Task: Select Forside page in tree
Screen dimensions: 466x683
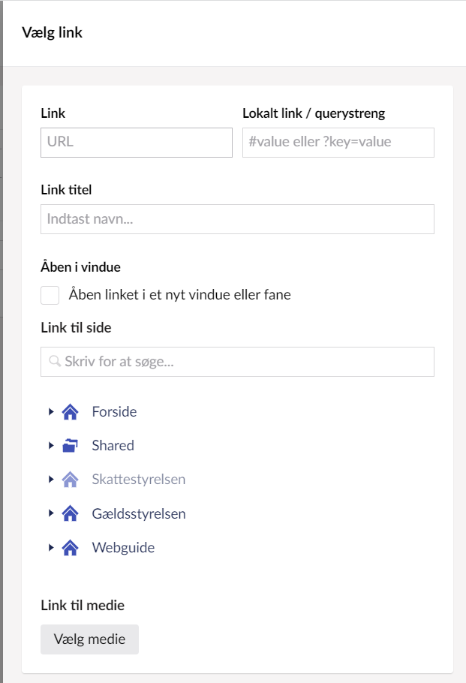Action: (x=114, y=412)
